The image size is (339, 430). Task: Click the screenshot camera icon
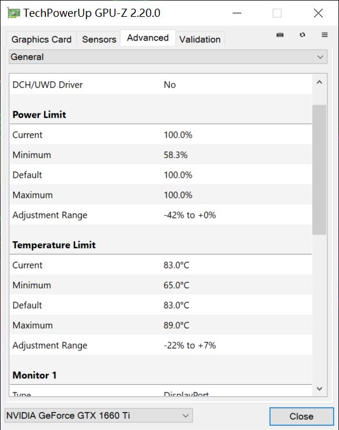(280, 35)
